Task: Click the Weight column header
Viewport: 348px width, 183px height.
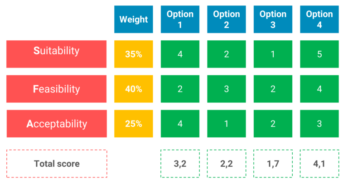Action: coord(134,19)
